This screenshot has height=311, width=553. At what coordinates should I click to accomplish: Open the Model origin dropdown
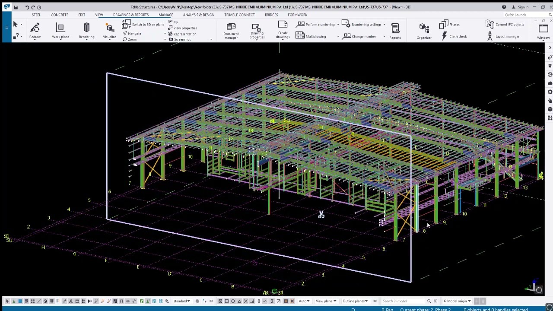click(x=457, y=301)
